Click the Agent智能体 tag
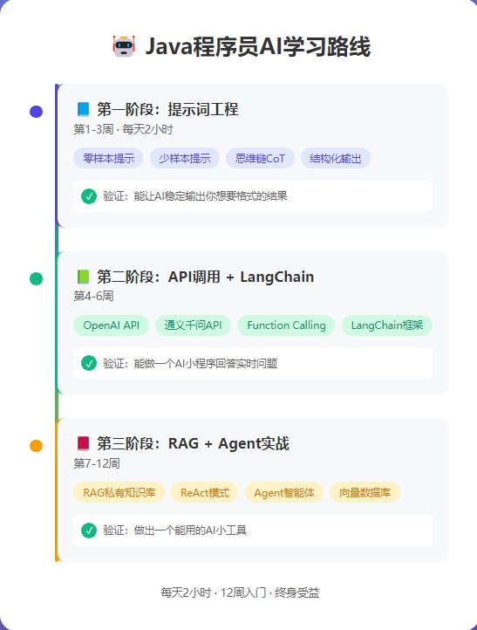Image resolution: width=477 pixels, height=630 pixels. click(284, 493)
